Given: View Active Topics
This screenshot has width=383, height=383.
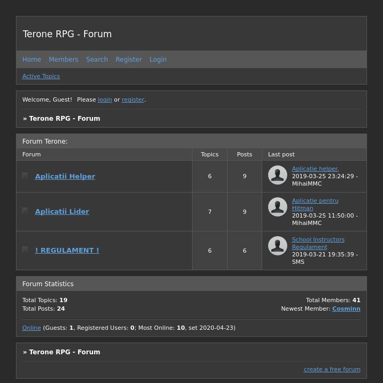Looking at the screenshot, I should [x=41, y=76].
